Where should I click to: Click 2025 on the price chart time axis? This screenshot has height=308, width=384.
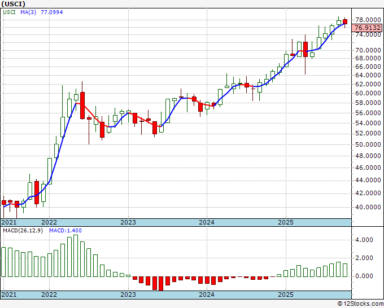pyautogui.click(x=286, y=222)
